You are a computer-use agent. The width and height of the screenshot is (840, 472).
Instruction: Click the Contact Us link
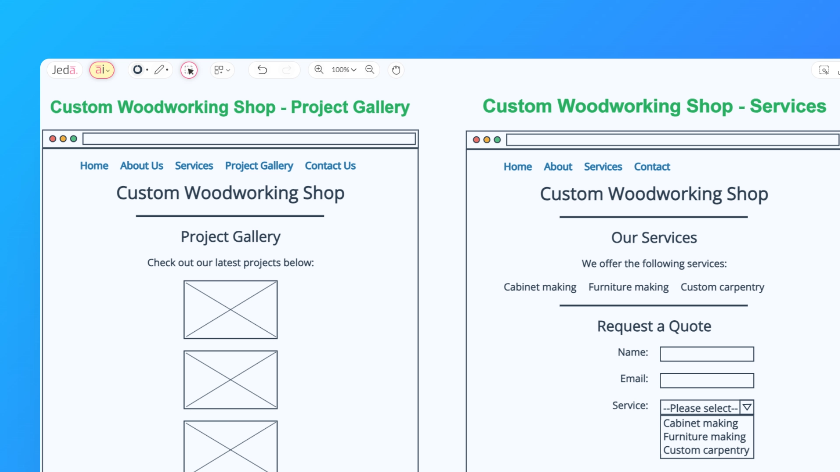pyautogui.click(x=330, y=166)
